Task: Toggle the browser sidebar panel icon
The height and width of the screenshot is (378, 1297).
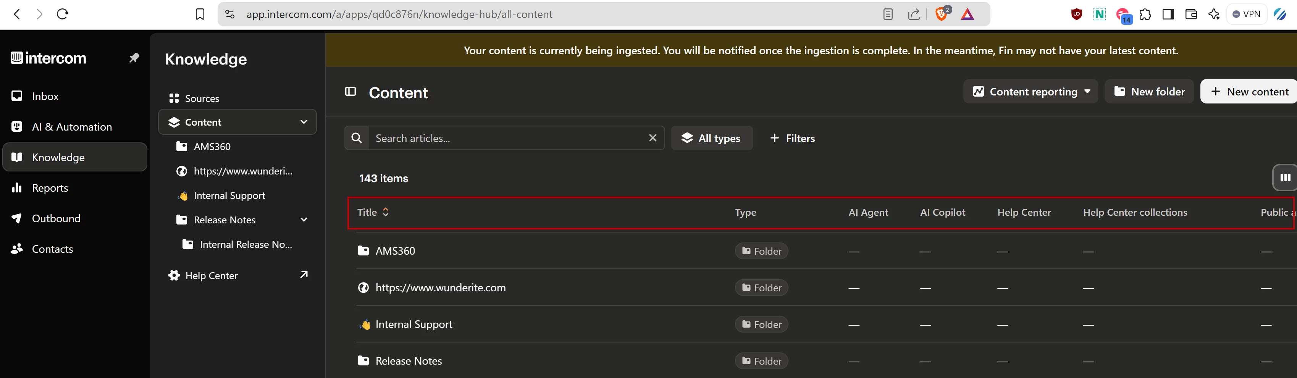Action: (1168, 14)
